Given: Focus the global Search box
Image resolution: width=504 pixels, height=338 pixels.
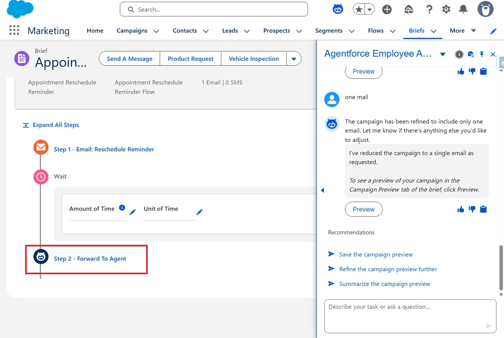Looking at the screenshot, I should [x=214, y=9].
